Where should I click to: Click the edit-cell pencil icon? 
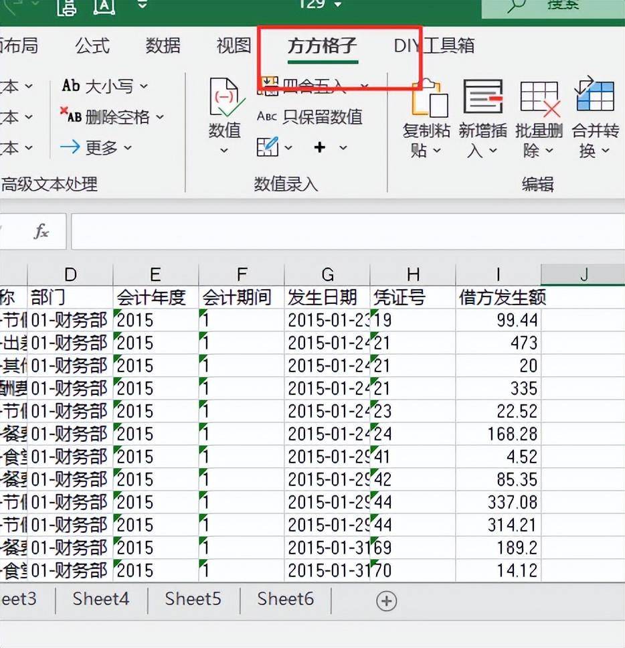tap(267, 147)
